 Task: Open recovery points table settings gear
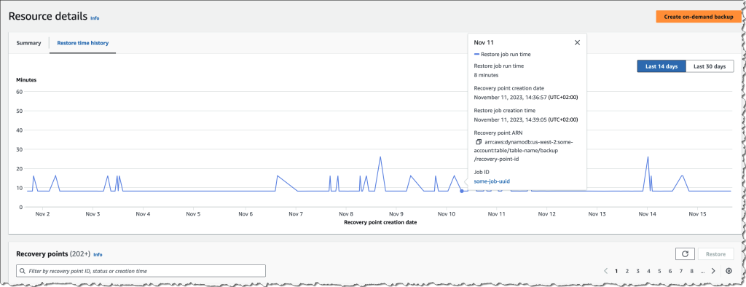pyautogui.click(x=729, y=271)
